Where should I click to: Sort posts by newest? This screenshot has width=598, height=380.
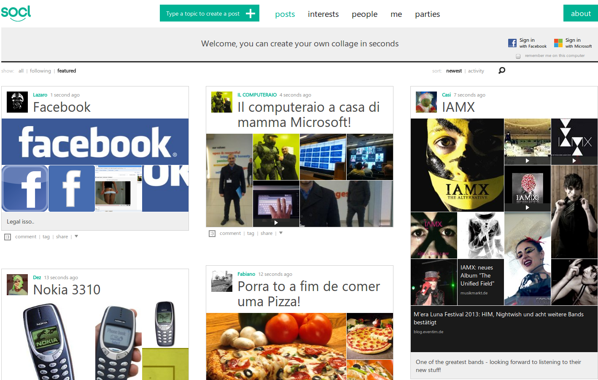click(454, 71)
